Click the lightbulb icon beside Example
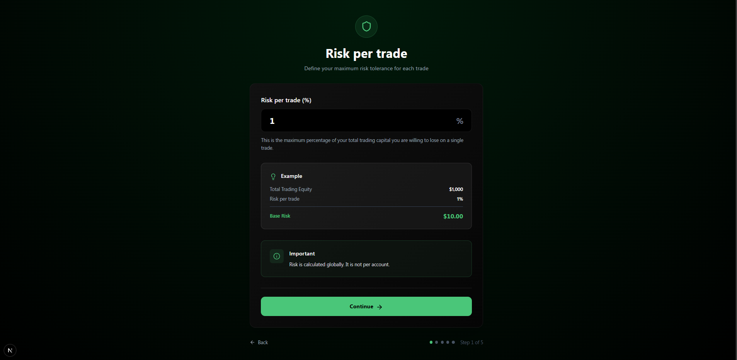The image size is (737, 360). (273, 176)
